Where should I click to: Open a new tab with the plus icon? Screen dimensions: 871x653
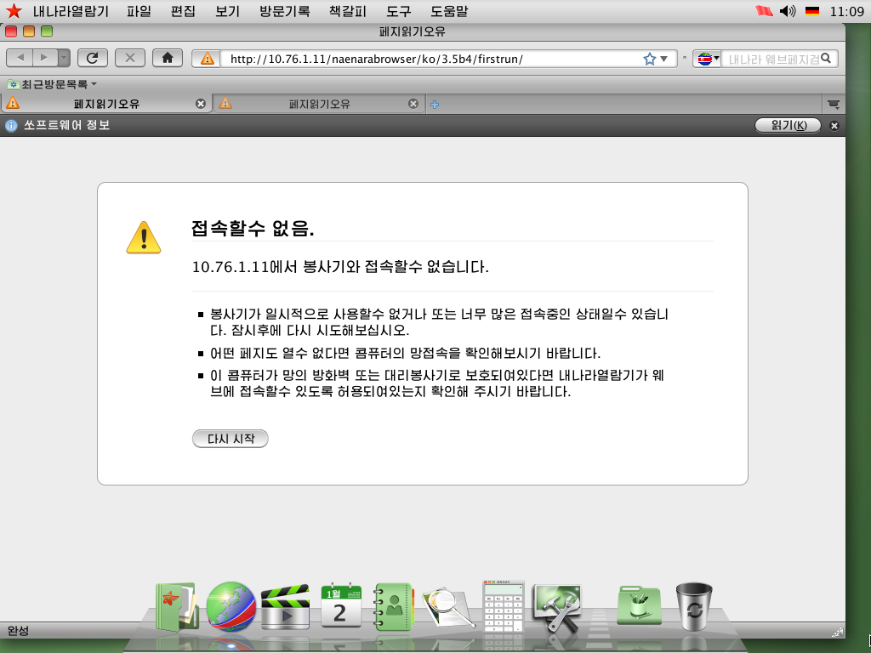point(434,103)
